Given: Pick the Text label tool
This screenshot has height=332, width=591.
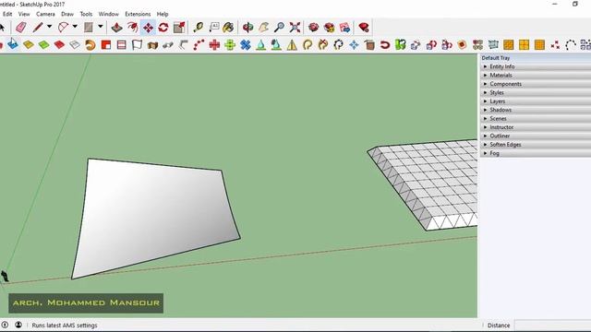Looking at the screenshot, I should [x=214, y=27].
